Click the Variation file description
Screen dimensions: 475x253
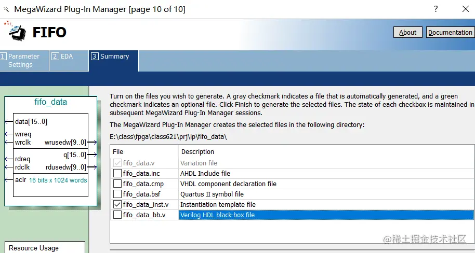pyautogui.click(x=199, y=163)
